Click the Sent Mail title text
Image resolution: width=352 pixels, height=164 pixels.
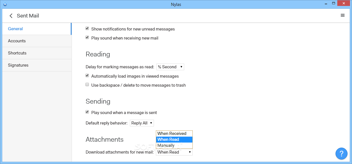pos(28,16)
